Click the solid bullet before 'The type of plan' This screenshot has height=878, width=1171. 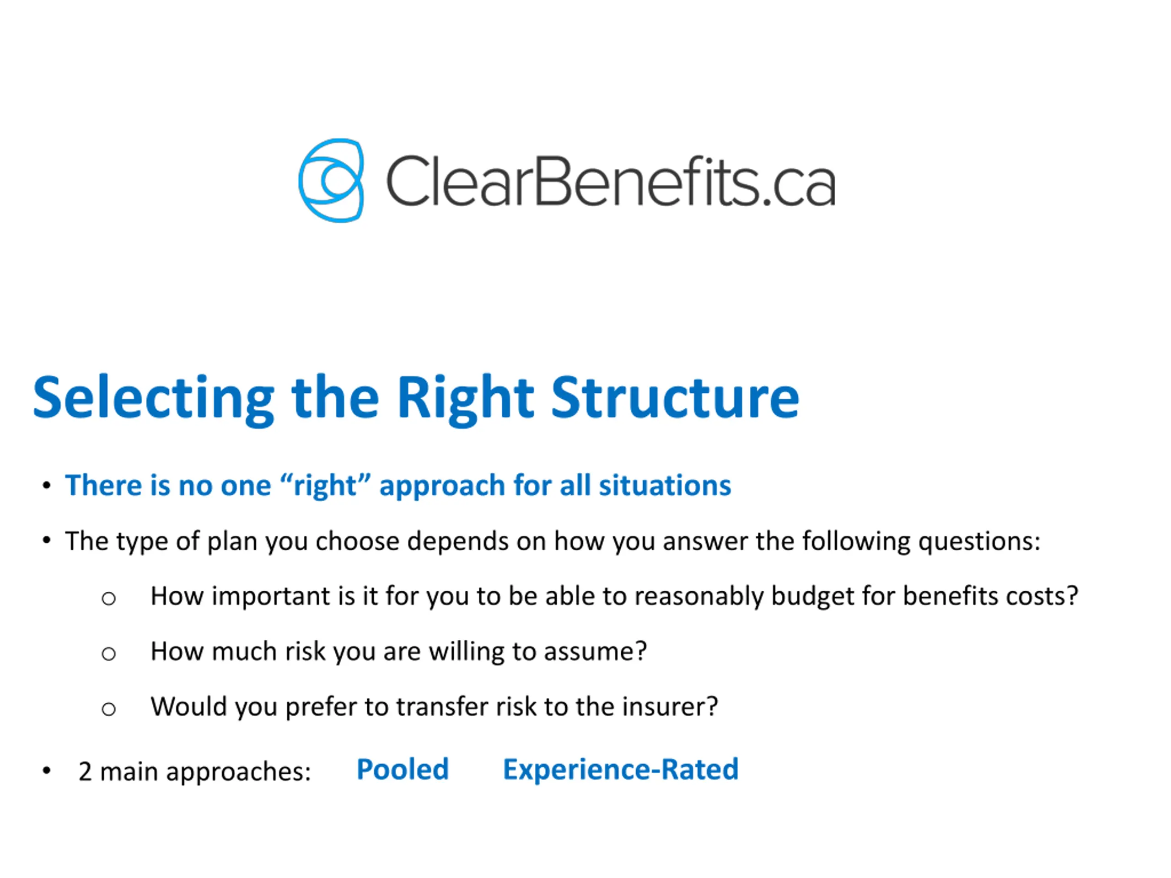(47, 541)
